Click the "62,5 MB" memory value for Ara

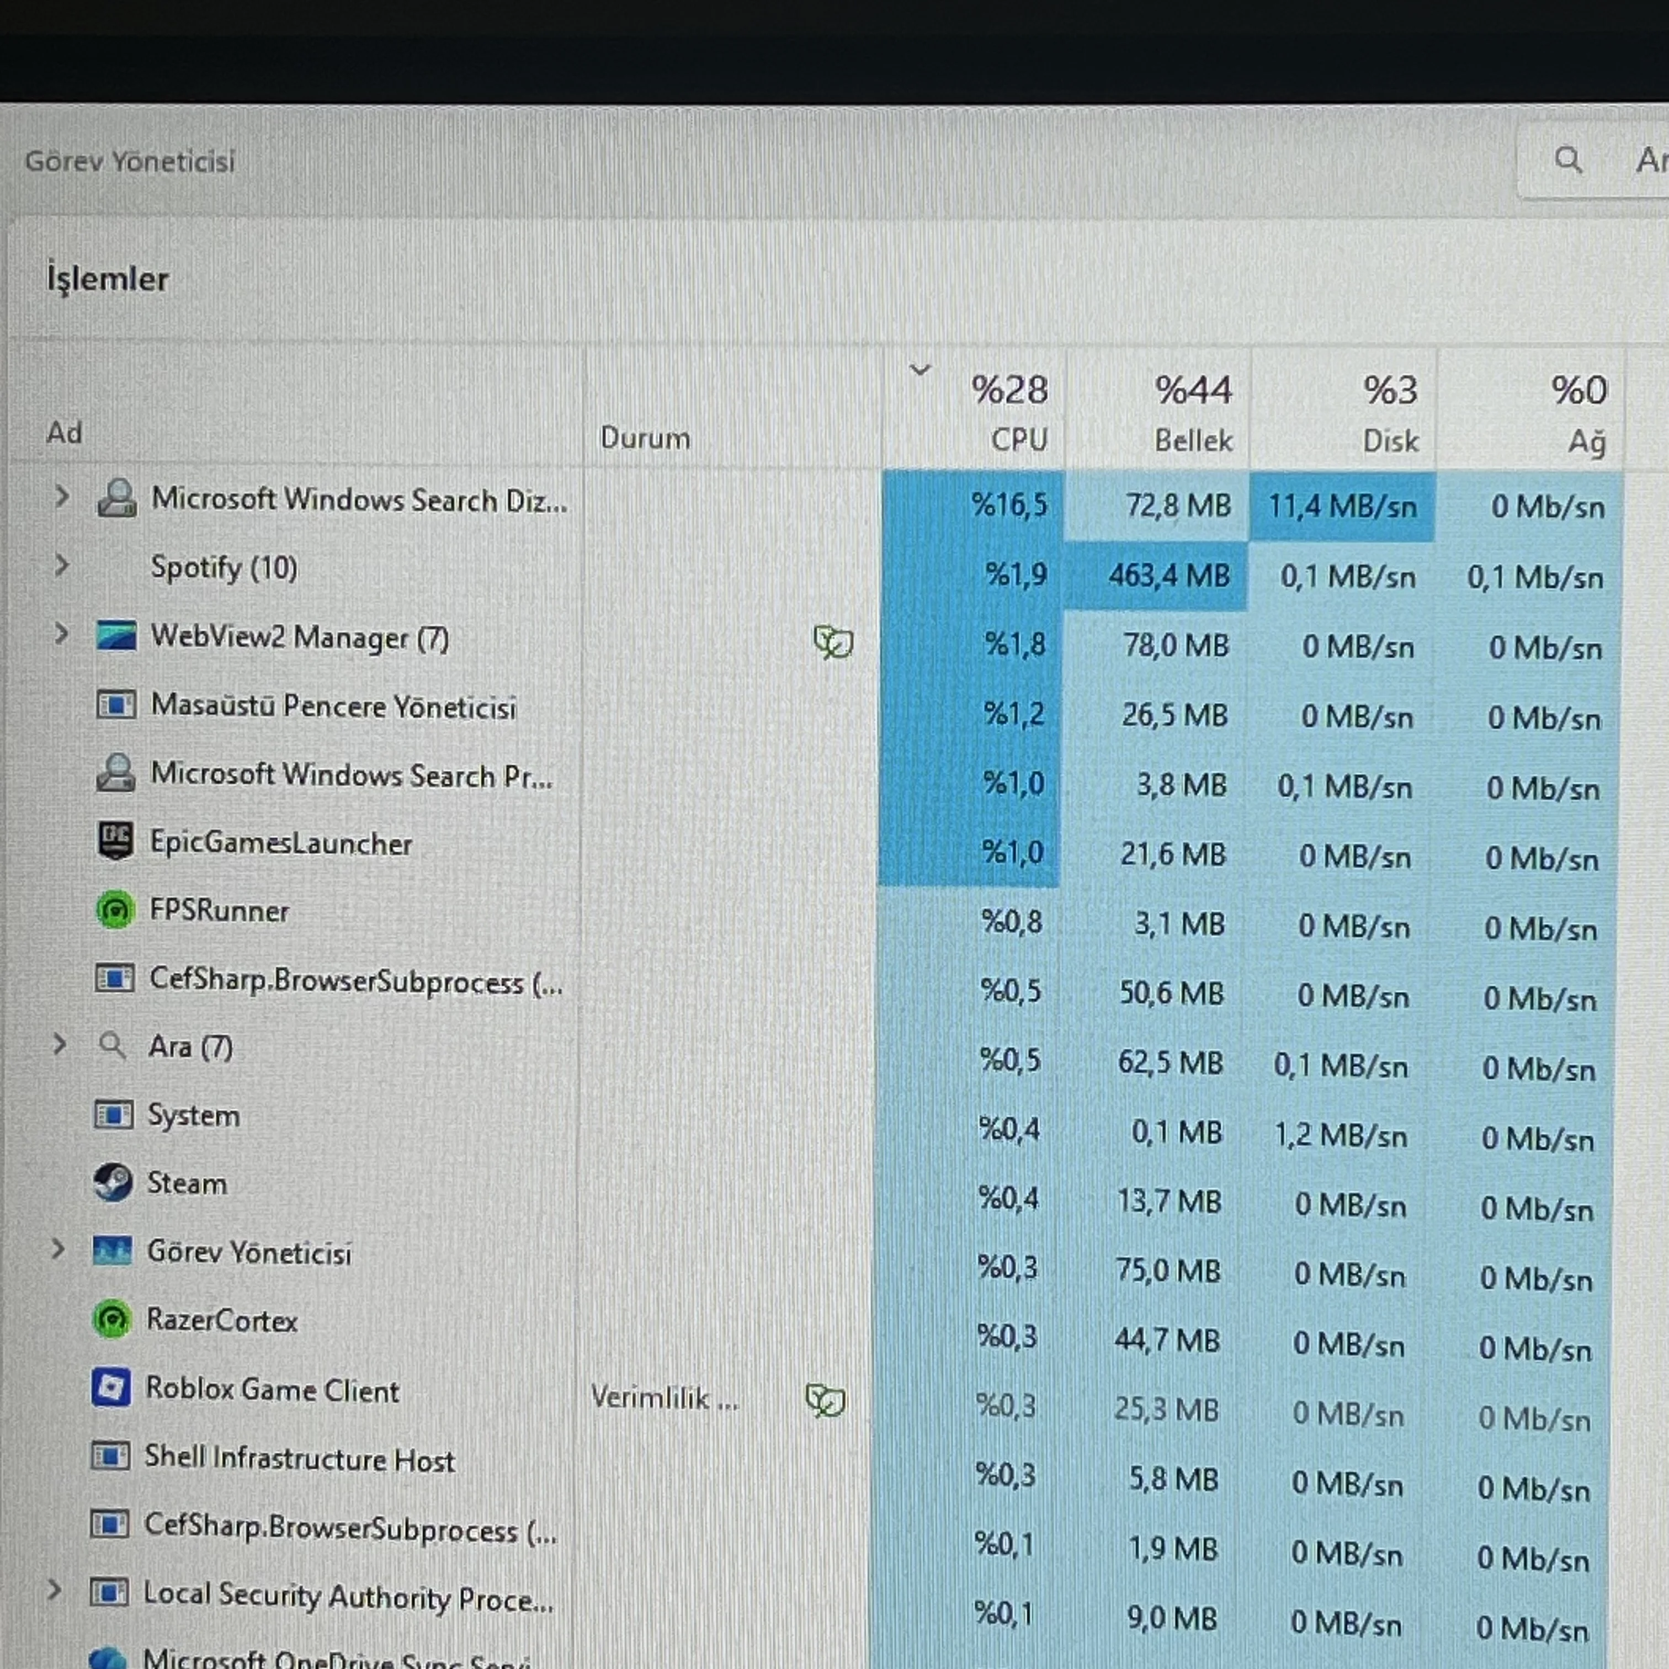click(1170, 1062)
